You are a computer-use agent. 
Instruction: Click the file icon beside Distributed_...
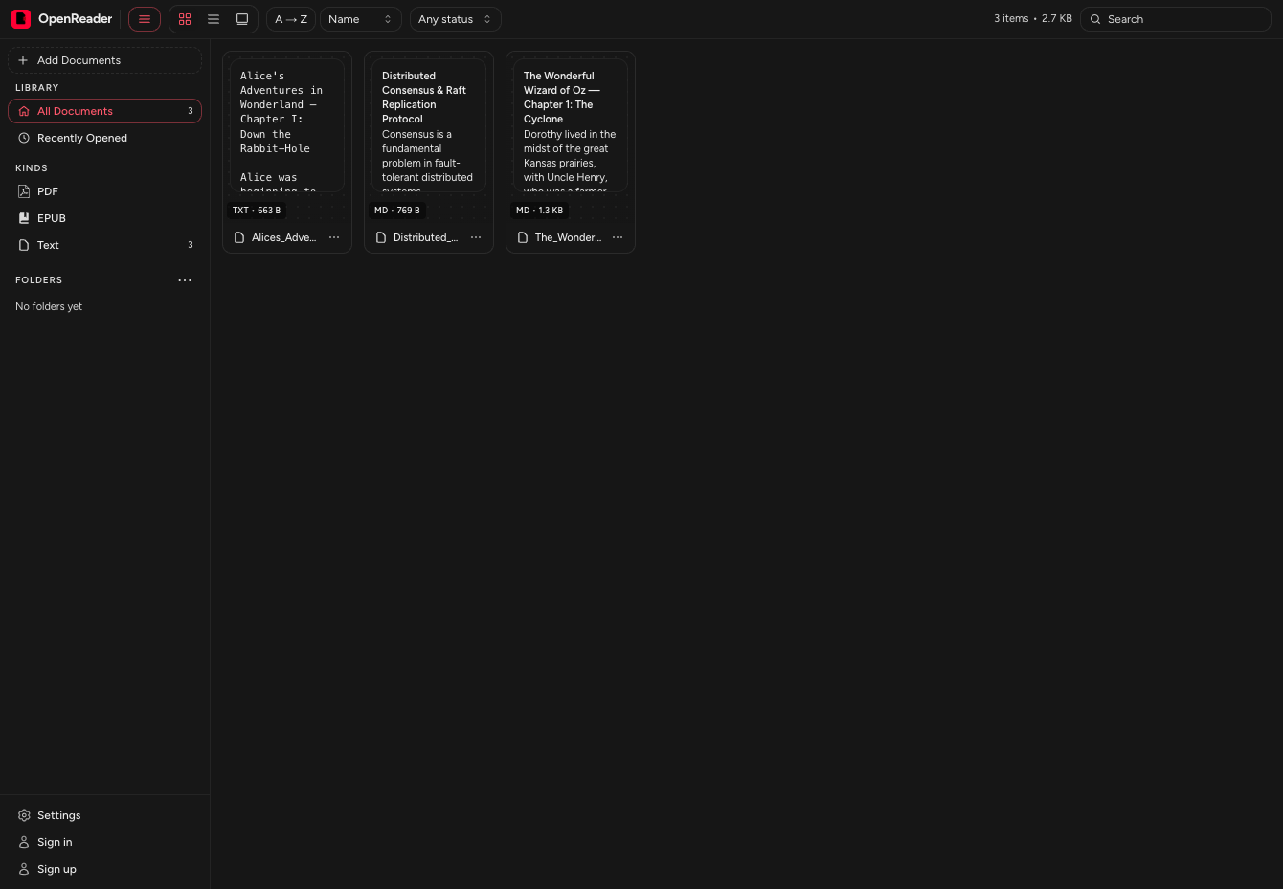(x=381, y=237)
